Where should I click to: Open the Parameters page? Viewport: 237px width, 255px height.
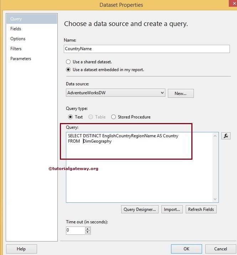21,59
